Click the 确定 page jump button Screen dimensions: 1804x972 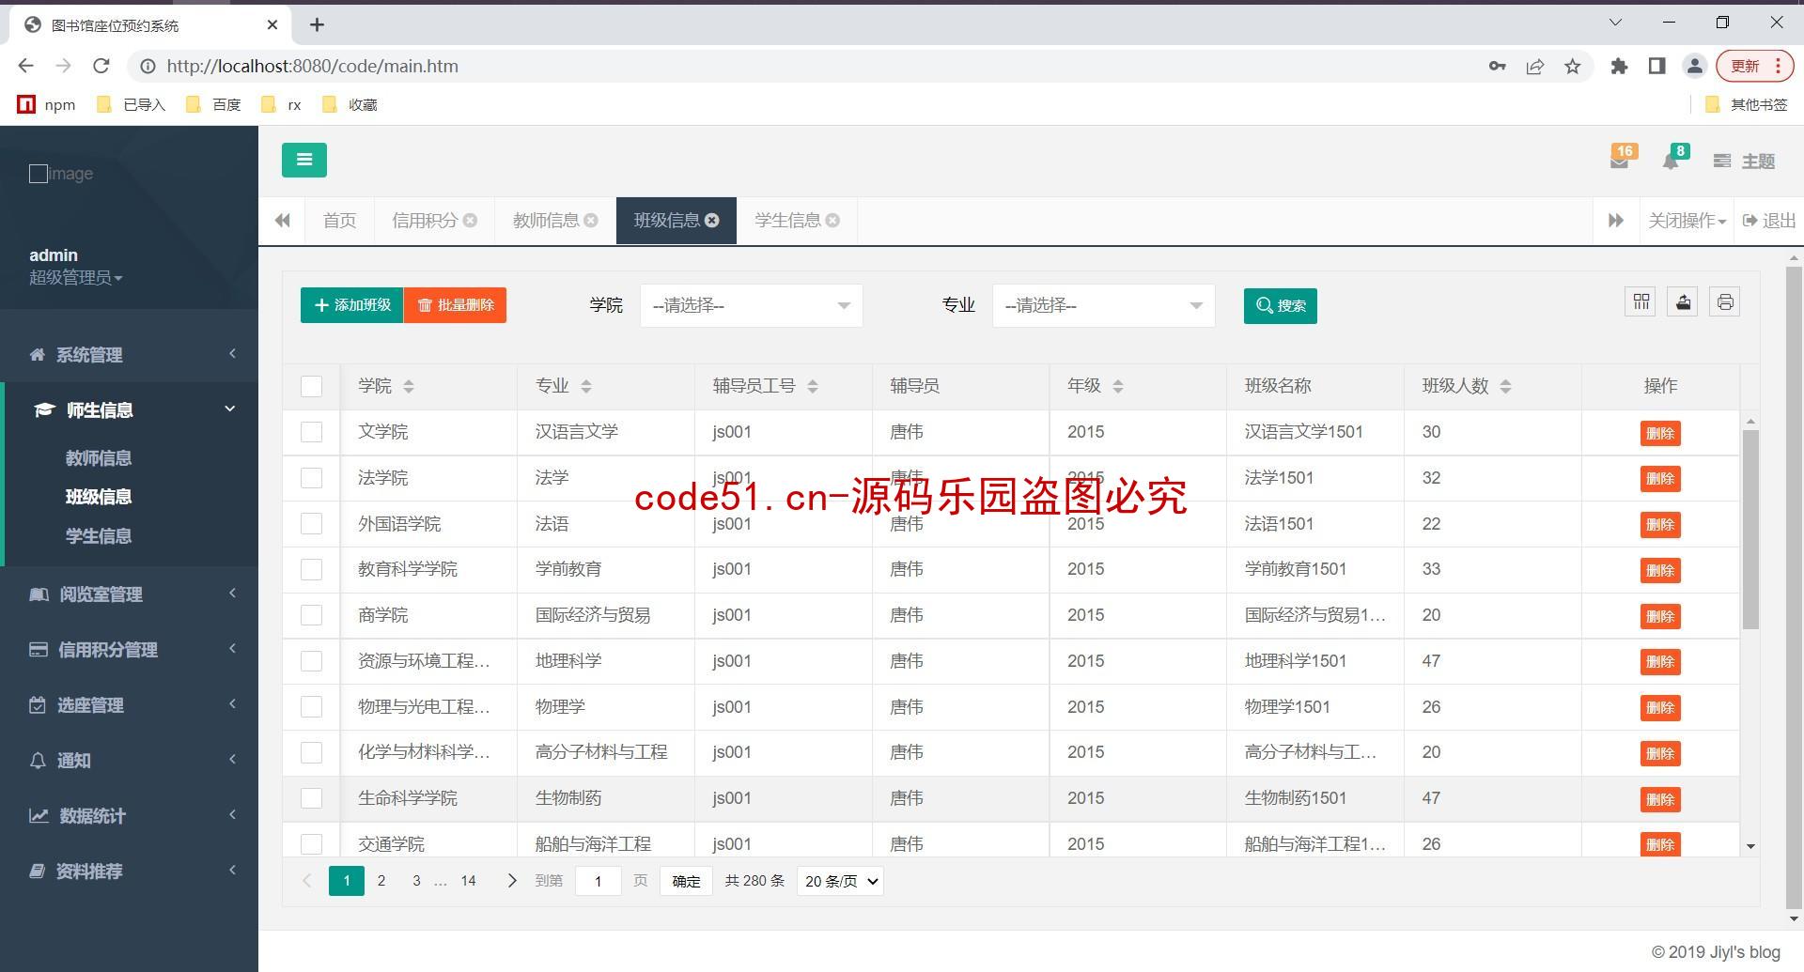pos(686,881)
